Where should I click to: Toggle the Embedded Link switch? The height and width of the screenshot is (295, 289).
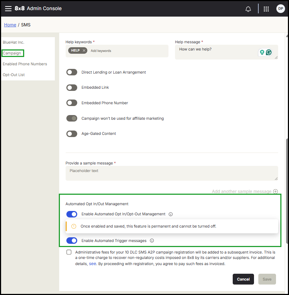(x=72, y=88)
